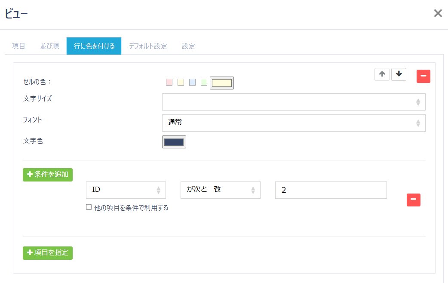Click the 条件を追加 button
Screen dimensions: 448x283
pyautogui.click(x=48, y=174)
